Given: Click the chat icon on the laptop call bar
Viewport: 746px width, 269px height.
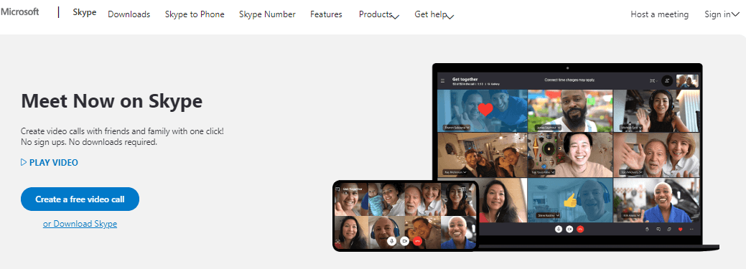Looking at the screenshot, I should coord(658,229).
